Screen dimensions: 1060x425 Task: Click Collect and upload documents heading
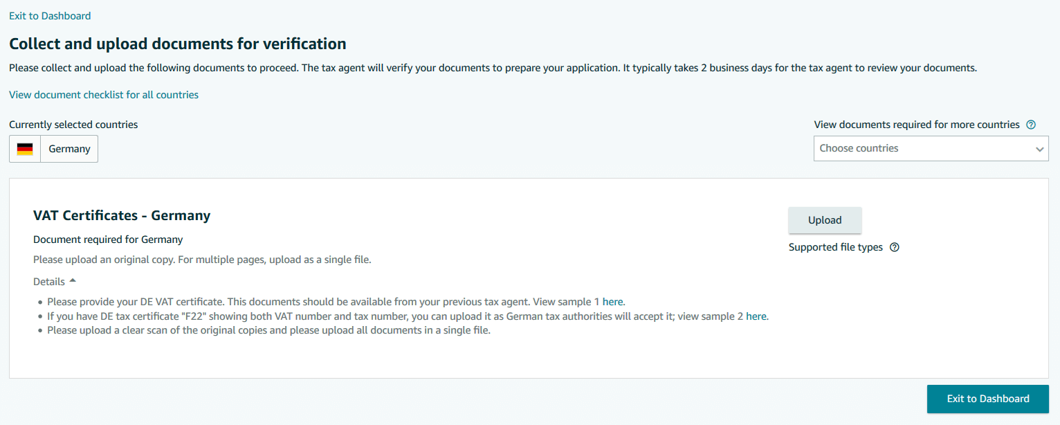tap(178, 44)
